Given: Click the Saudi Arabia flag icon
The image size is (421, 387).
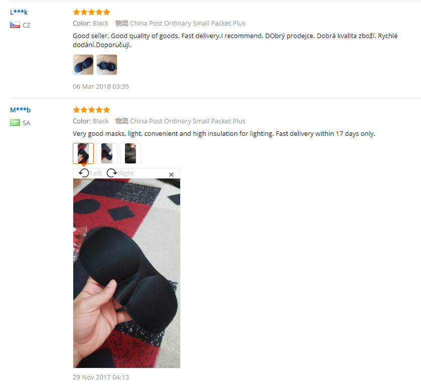Looking at the screenshot, I should (15, 123).
